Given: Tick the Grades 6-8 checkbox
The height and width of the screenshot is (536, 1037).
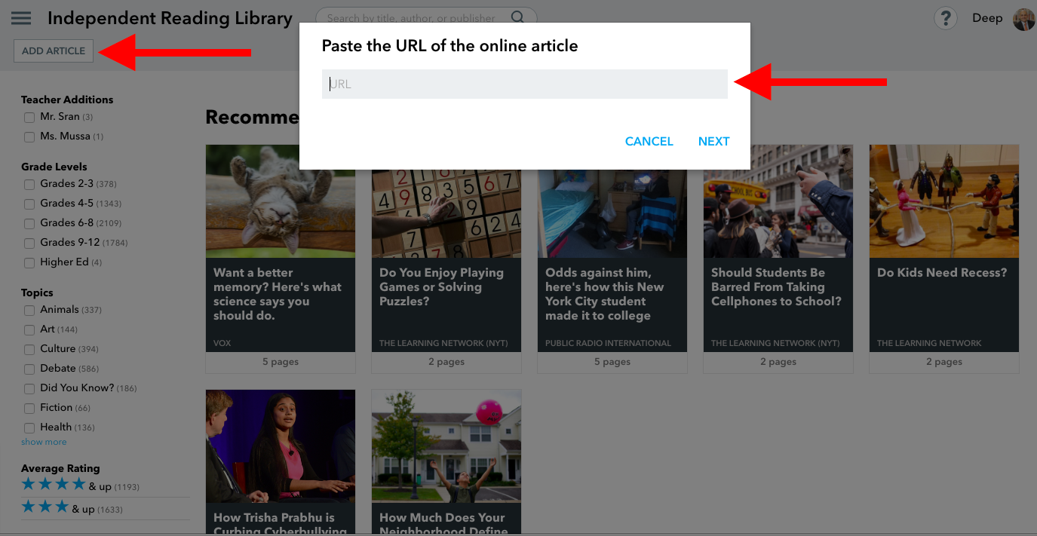Looking at the screenshot, I should click(29, 224).
